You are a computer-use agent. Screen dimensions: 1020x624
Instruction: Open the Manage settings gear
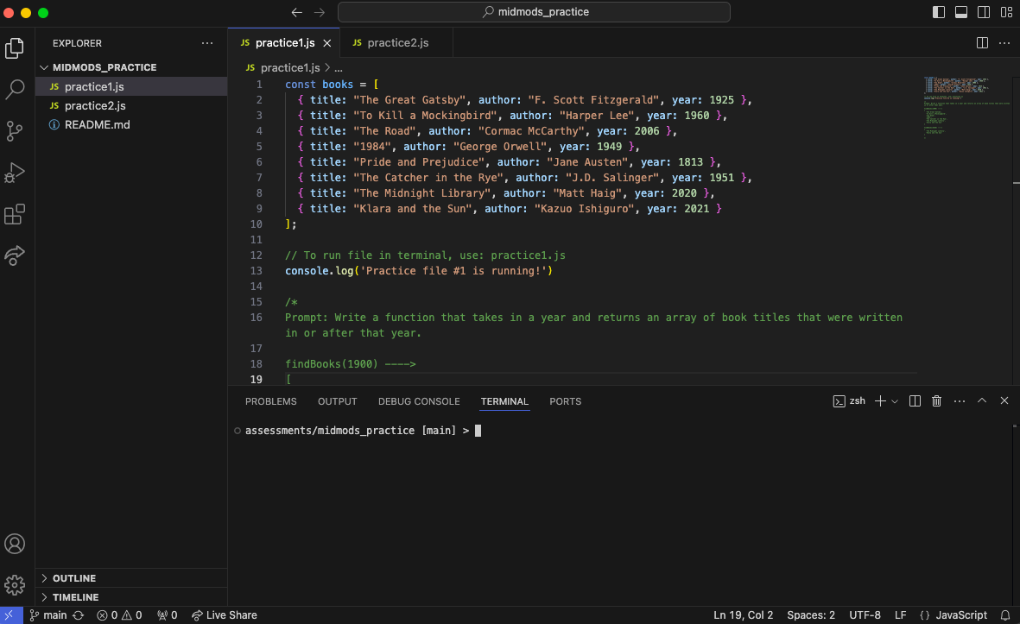coord(15,585)
